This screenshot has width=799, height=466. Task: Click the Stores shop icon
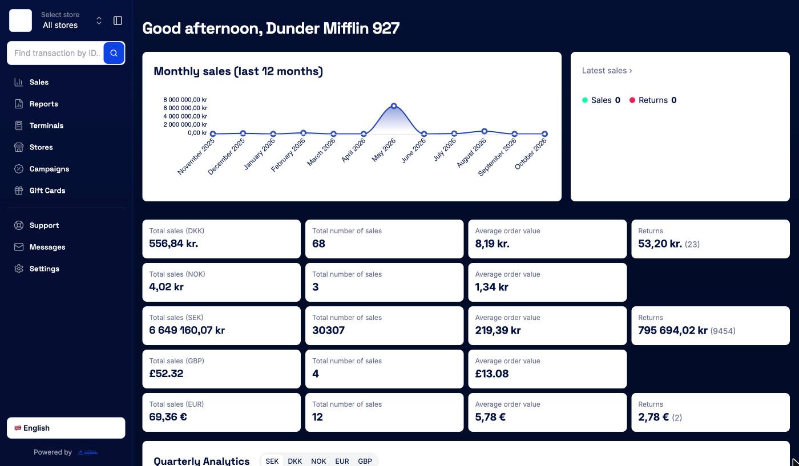point(19,147)
